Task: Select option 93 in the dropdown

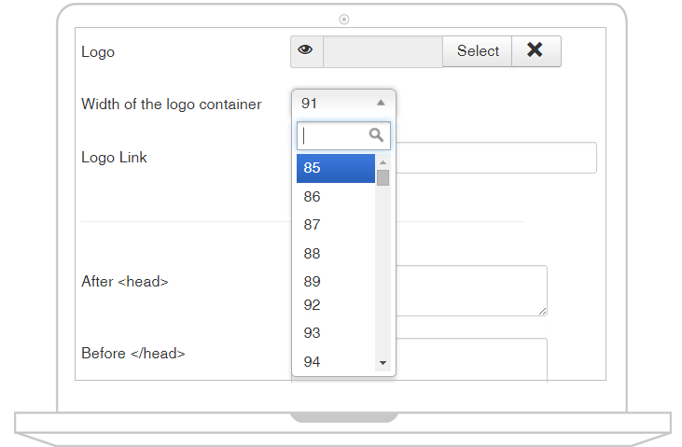Action: 335,333
